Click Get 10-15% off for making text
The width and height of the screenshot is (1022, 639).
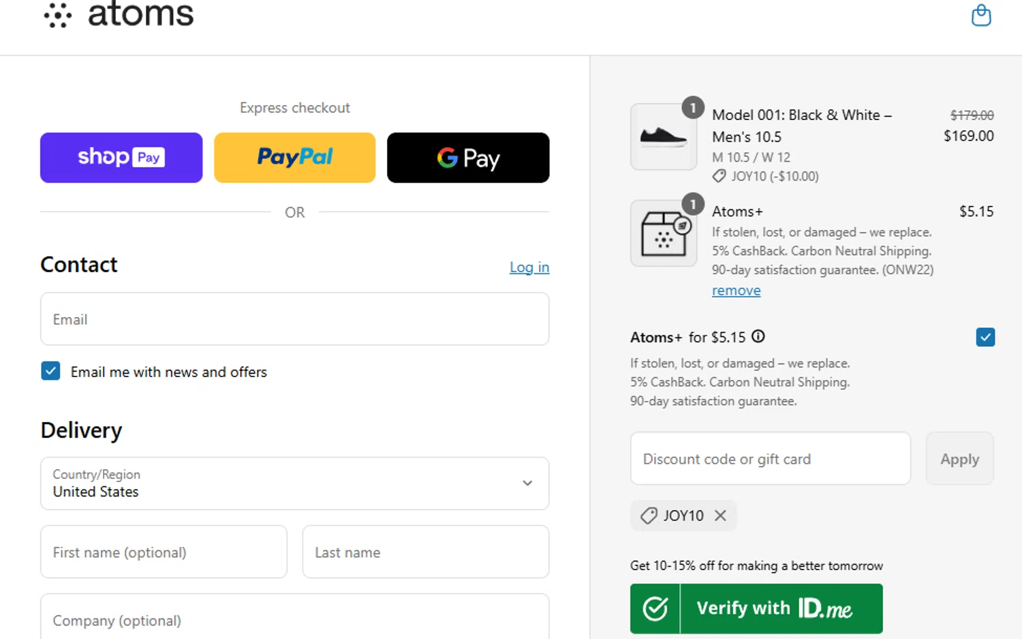756,565
